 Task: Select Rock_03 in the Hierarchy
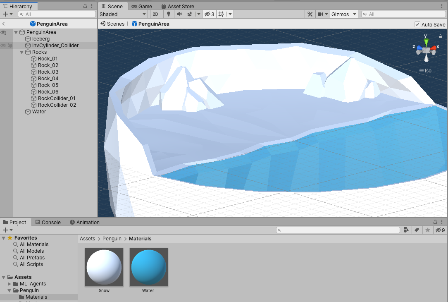pos(48,72)
